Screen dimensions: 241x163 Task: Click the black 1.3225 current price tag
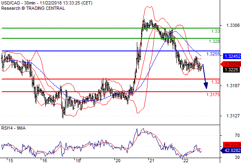(x=231, y=70)
